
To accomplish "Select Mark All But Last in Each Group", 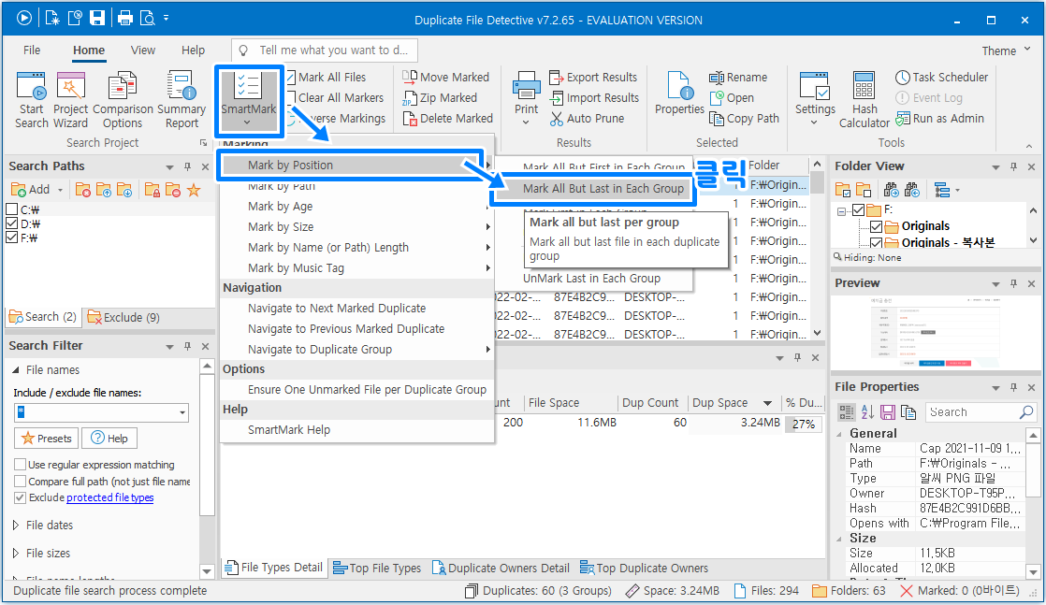I will click(x=594, y=189).
